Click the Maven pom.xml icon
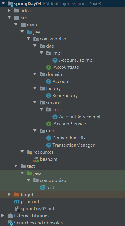This screenshot has height=226, width=125. point(17,202)
